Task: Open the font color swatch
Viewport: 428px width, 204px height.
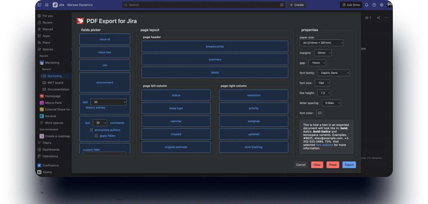Action: pyautogui.click(x=320, y=113)
